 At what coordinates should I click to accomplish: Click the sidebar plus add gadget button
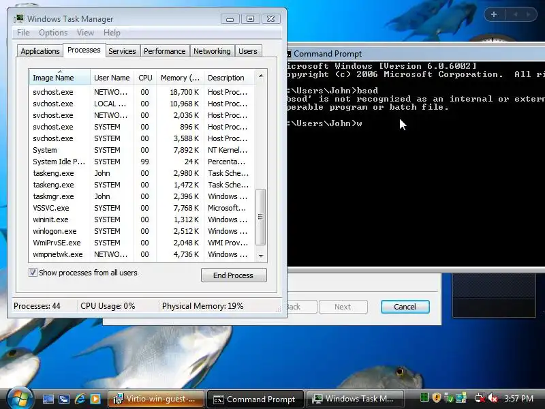tap(494, 14)
